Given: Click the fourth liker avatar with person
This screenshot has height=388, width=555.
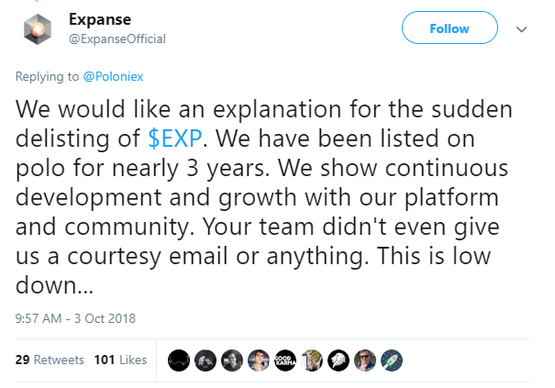Looking at the screenshot, I should [x=259, y=360].
